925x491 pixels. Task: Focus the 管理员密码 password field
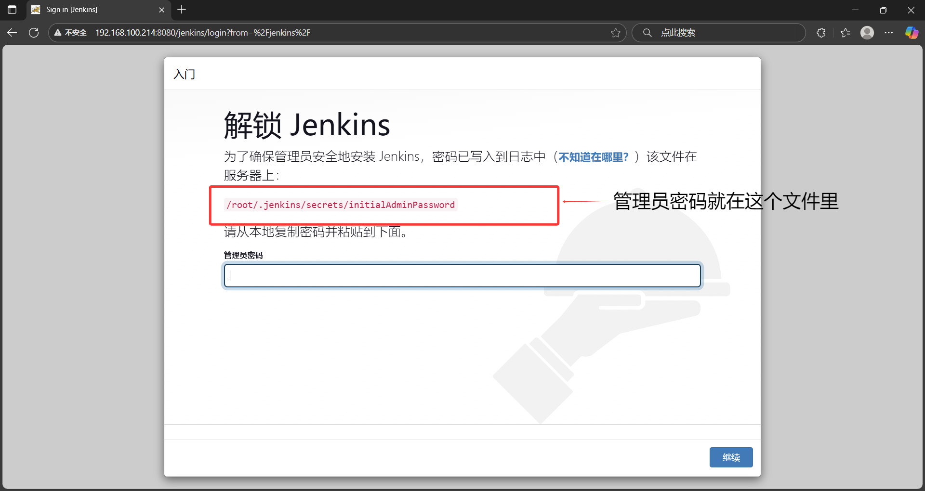pos(462,275)
